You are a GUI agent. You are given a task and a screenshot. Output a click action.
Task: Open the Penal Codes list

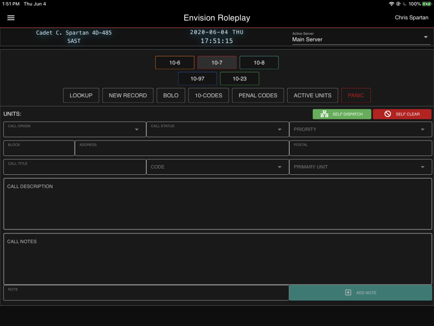(257, 95)
